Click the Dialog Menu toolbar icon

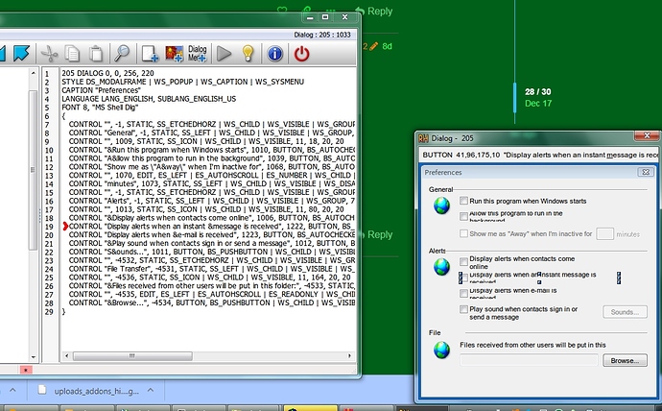pyautogui.click(x=198, y=54)
